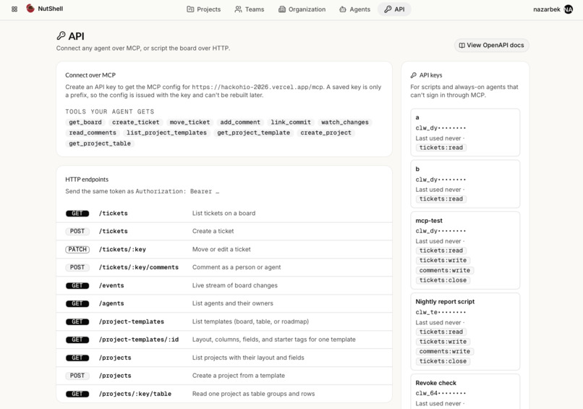
Task: Select the list_project_templates tool chip
Action: (x=166, y=132)
